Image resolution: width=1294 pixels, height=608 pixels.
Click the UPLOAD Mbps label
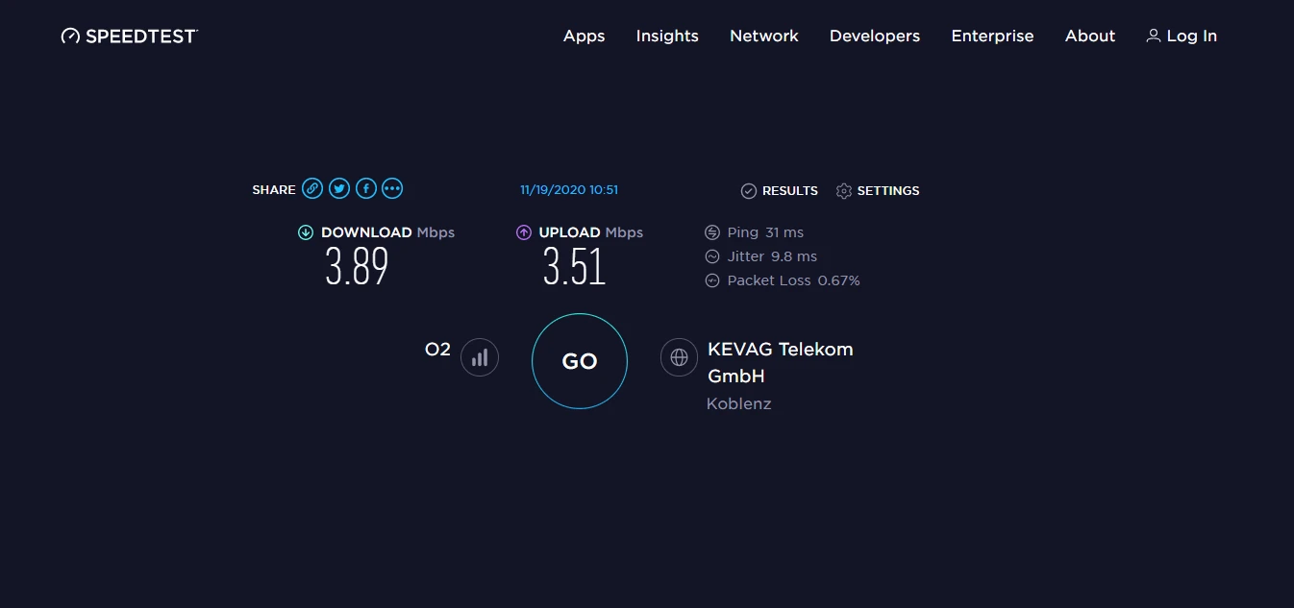(591, 232)
